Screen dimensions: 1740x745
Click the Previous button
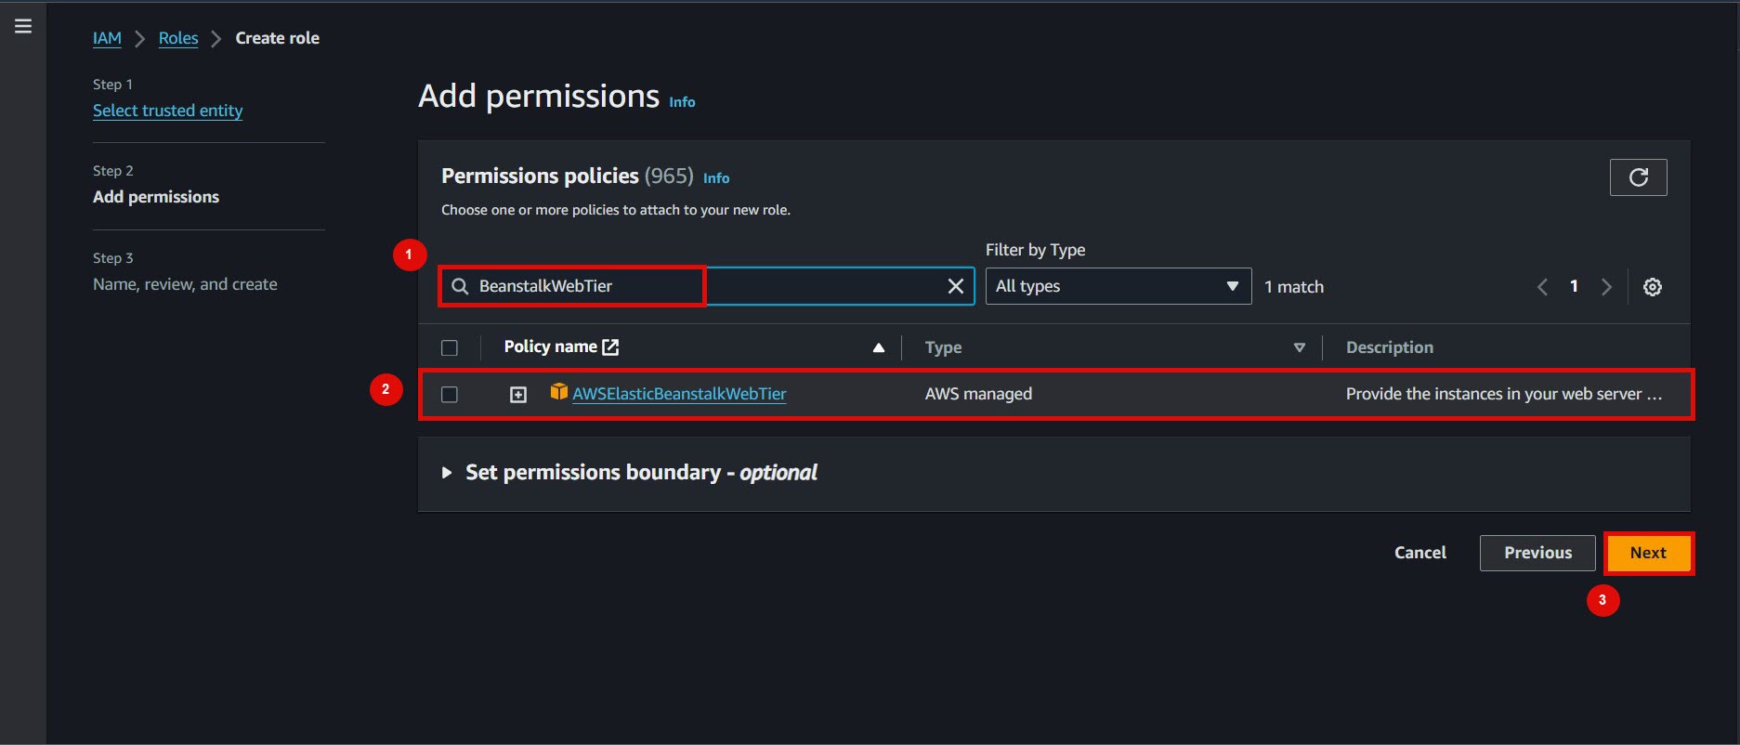1537,553
